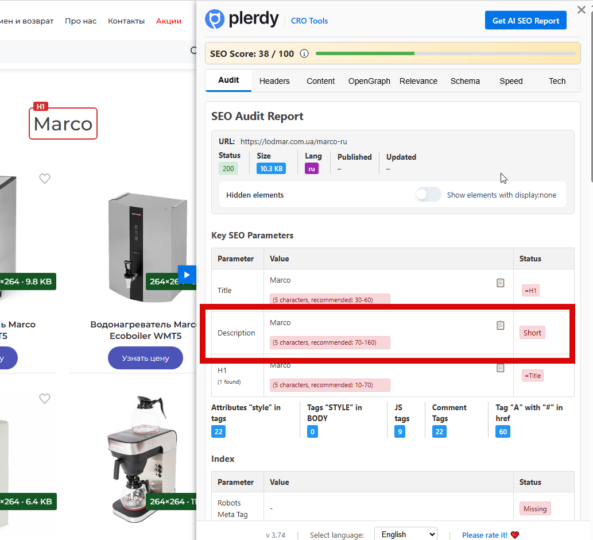Viewport: 593px width, 540px height.
Task: Open the Про нас menu link
Action: pyautogui.click(x=80, y=21)
